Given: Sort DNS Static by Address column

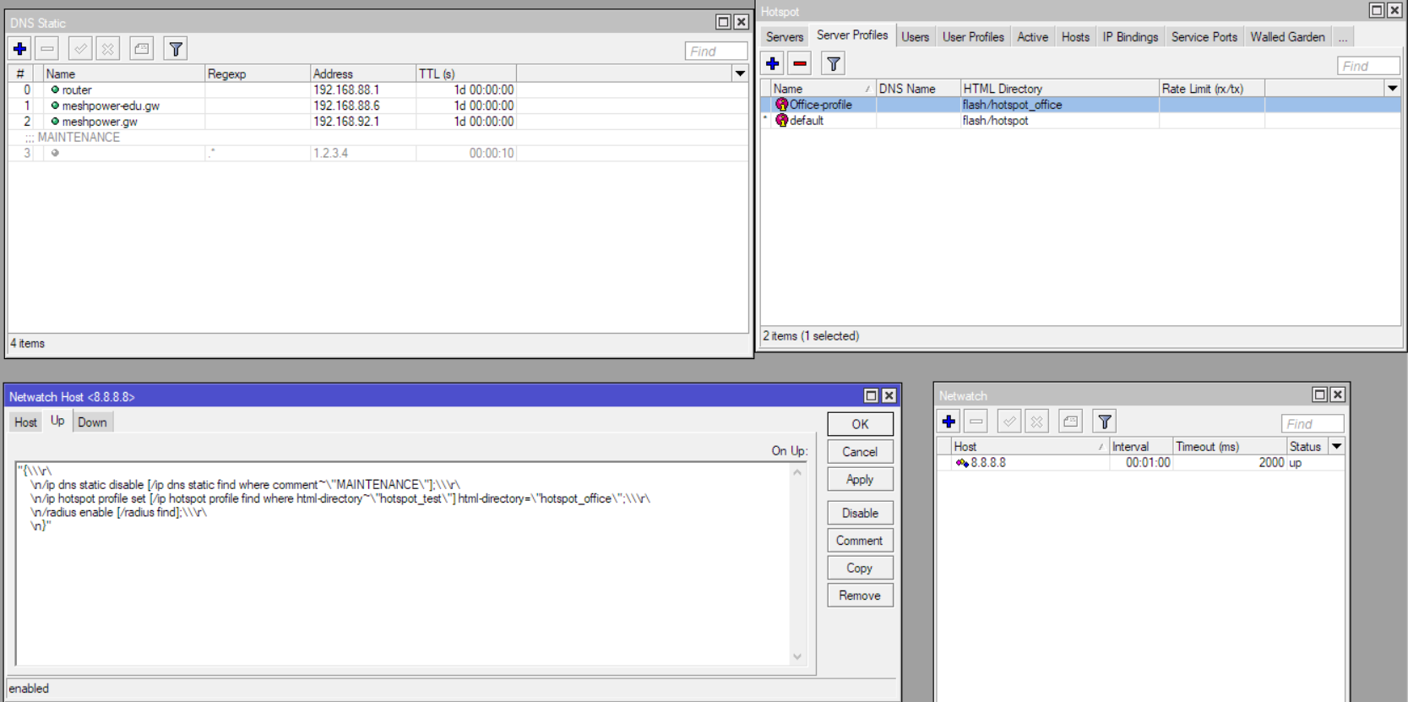Looking at the screenshot, I should click(x=362, y=73).
